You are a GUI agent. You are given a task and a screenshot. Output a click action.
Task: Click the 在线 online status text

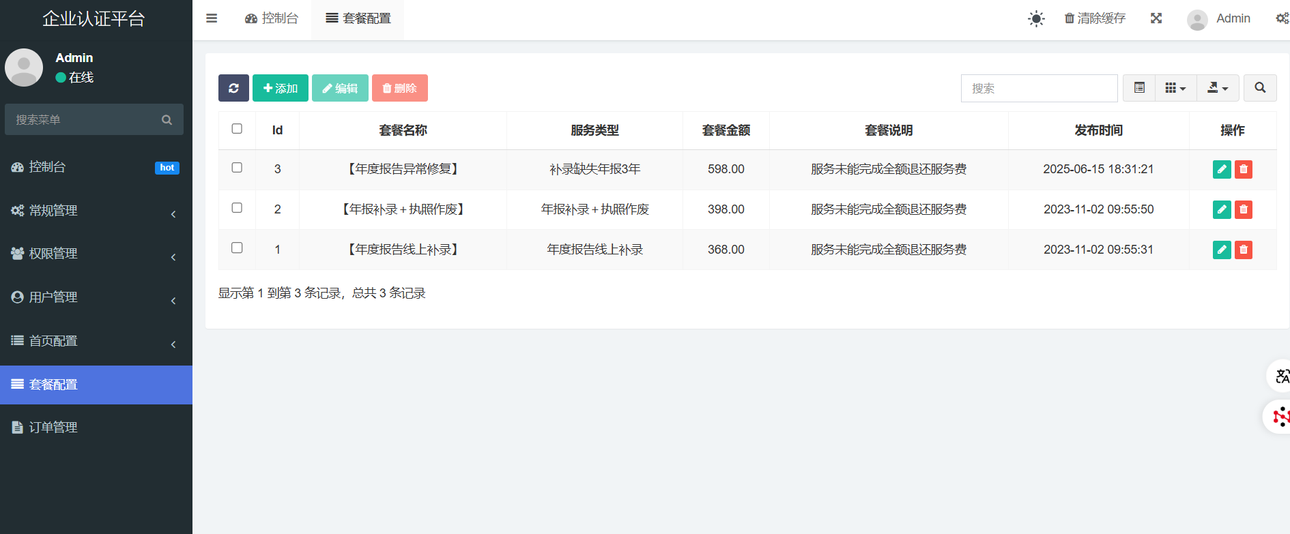[x=81, y=78]
